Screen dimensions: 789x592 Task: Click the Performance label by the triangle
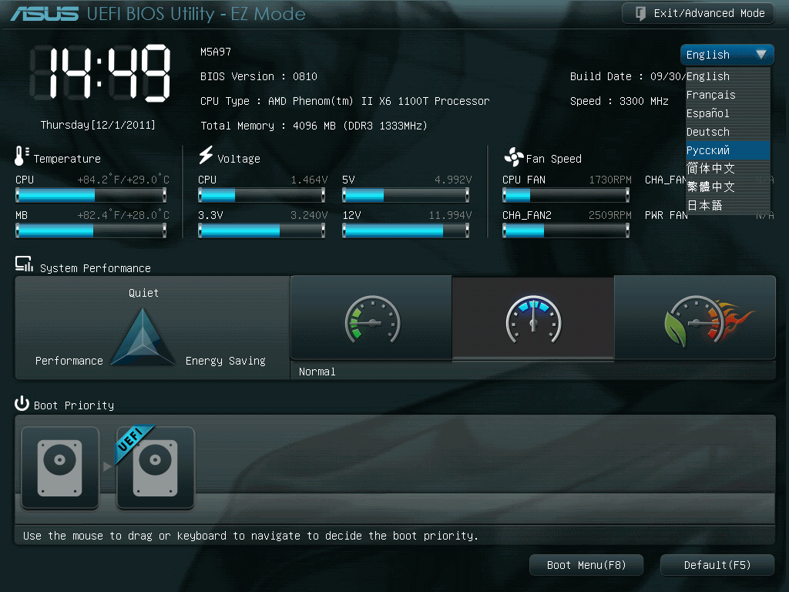click(69, 361)
